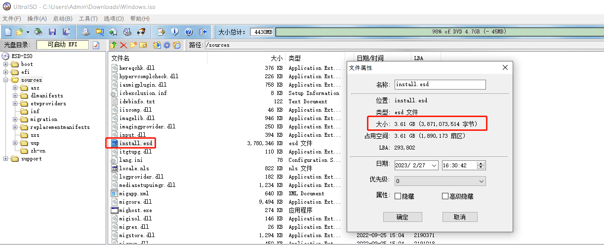
Task: Close the 文件属性 dialog
Action: point(505,68)
